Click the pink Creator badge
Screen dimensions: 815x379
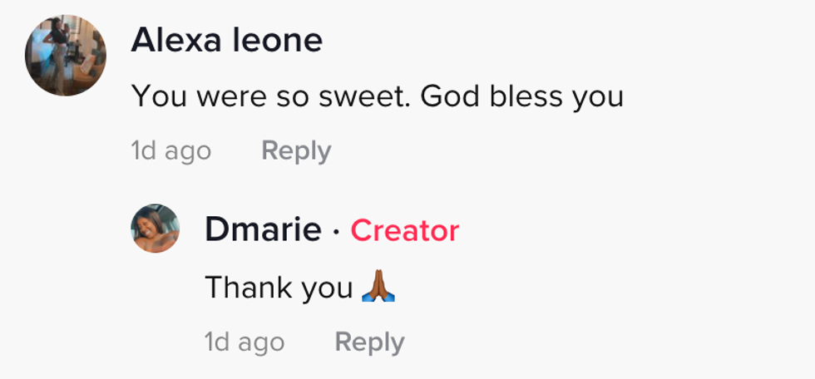click(x=404, y=230)
